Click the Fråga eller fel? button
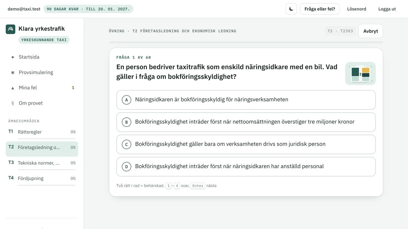The width and height of the screenshot is (408, 229). coord(320,9)
